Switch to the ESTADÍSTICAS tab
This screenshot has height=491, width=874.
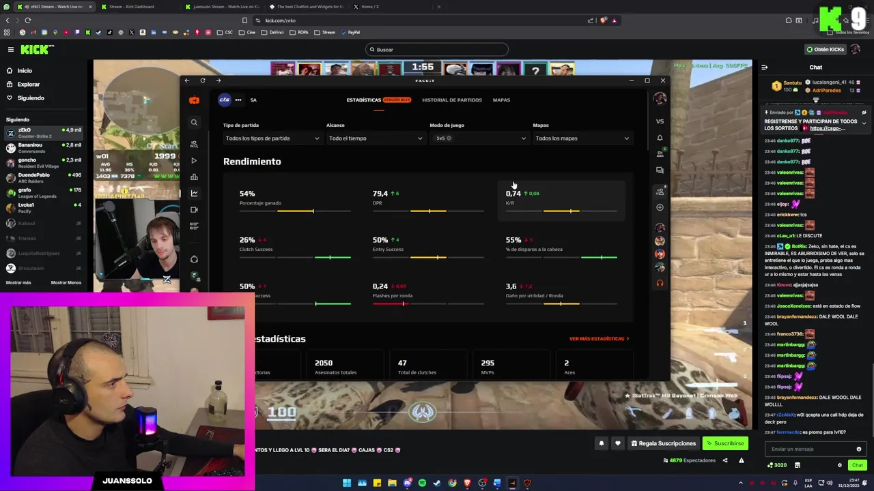pos(364,100)
